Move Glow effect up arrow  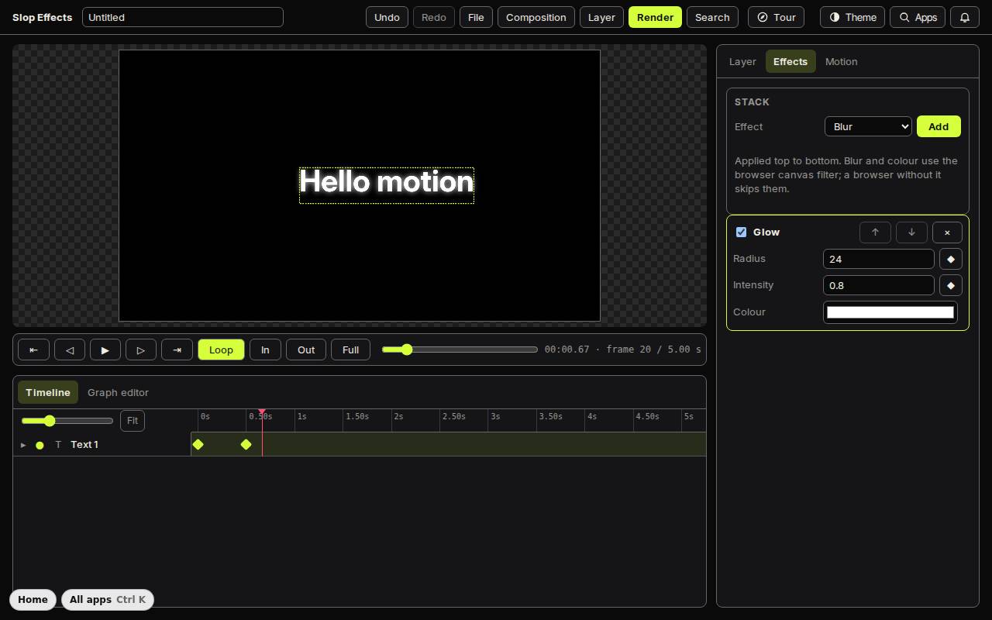click(875, 232)
